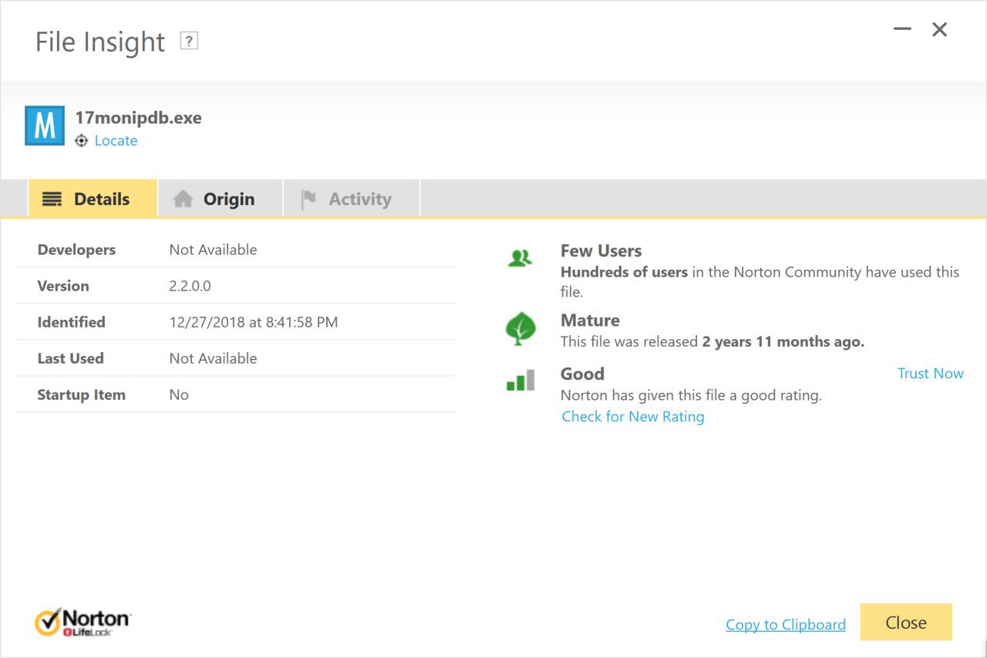Click the Locate crosshair icon
The width and height of the screenshot is (987, 658).
[x=82, y=141]
